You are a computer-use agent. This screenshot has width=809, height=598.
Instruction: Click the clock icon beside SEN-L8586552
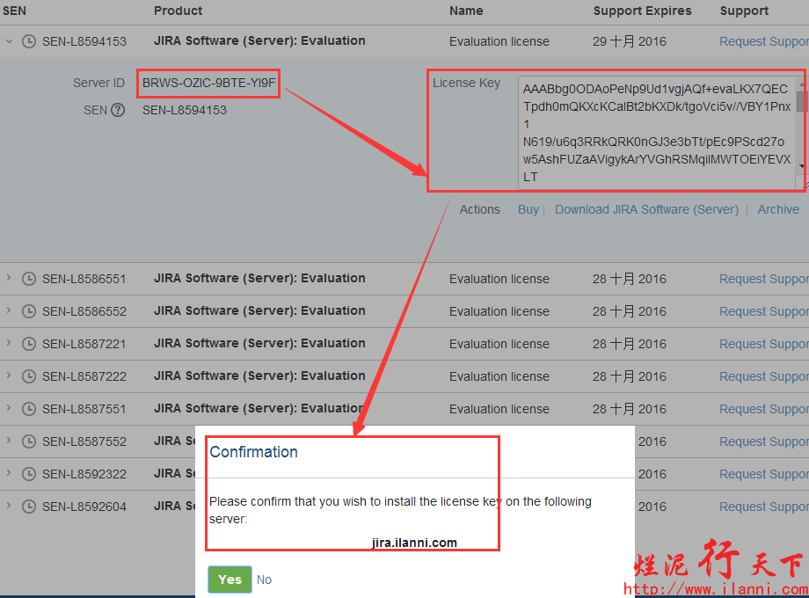tap(29, 311)
